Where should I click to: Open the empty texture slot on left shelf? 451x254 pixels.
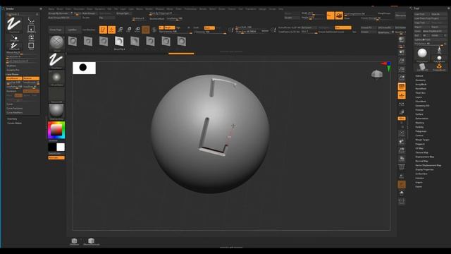click(56, 95)
